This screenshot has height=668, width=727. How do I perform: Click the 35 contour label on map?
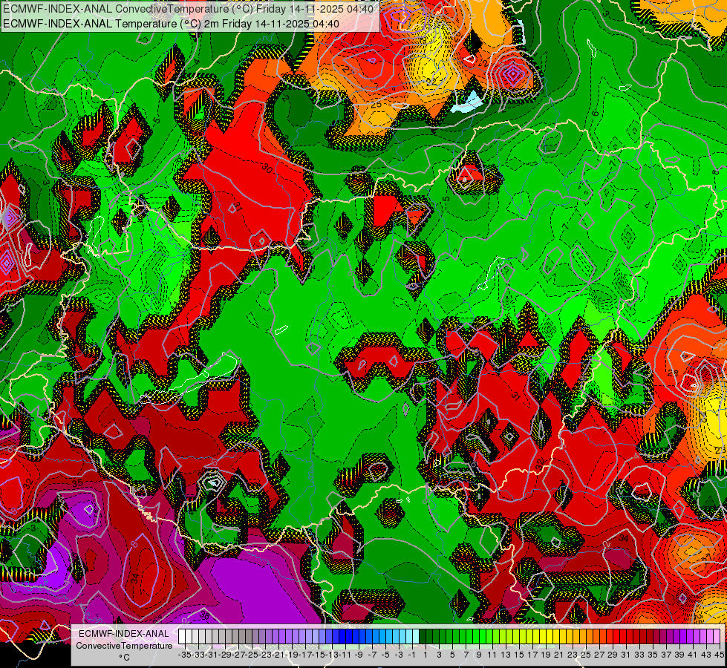click(77, 482)
